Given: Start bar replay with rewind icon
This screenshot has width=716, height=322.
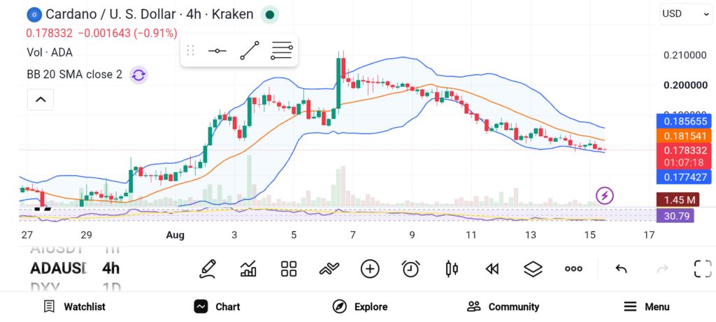Looking at the screenshot, I should [492, 269].
